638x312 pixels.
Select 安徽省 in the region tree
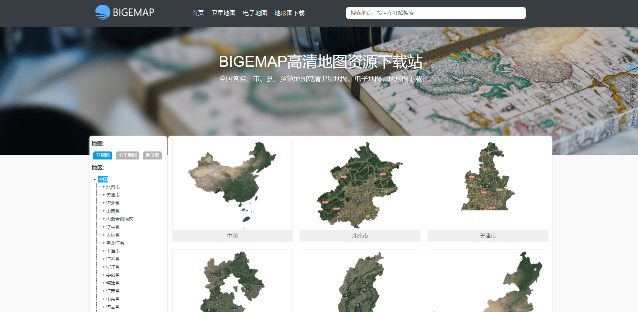tap(113, 275)
